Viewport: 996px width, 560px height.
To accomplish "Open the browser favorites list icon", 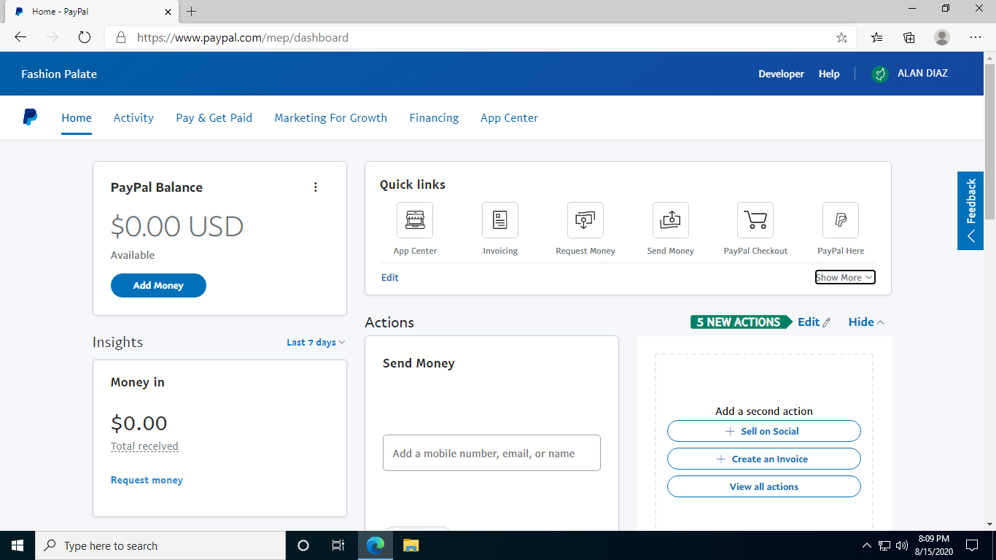I will coord(877,37).
